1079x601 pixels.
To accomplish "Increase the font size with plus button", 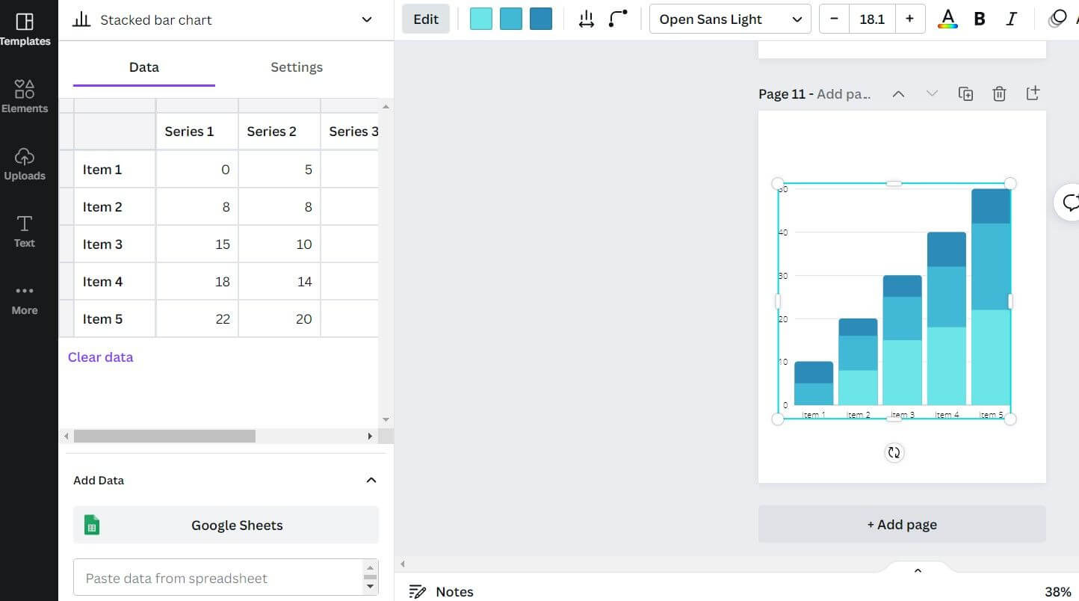I will coord(909,19).
